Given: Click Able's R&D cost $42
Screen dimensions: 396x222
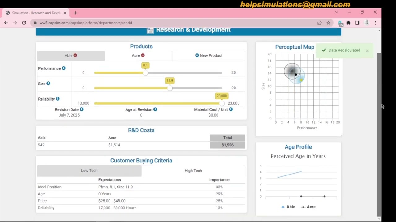Looking at the screenshot, I should click(41, 145).
